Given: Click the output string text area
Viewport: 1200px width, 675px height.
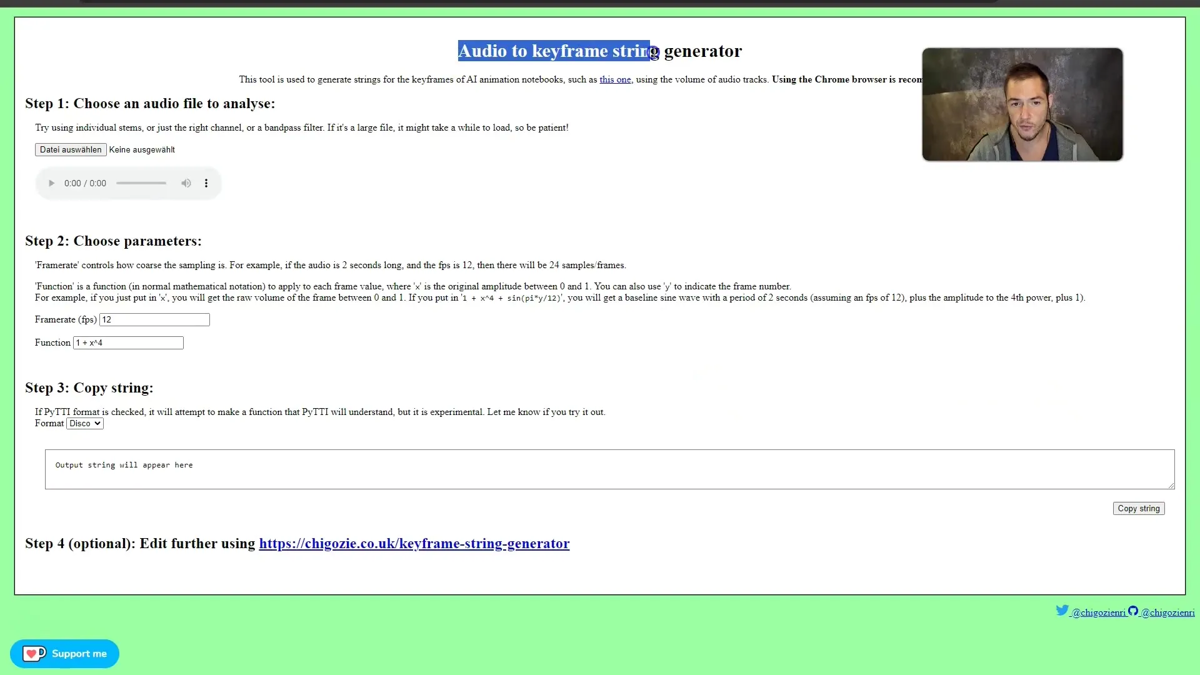Looking at the screenshot, I should click(x=610, y=469).
